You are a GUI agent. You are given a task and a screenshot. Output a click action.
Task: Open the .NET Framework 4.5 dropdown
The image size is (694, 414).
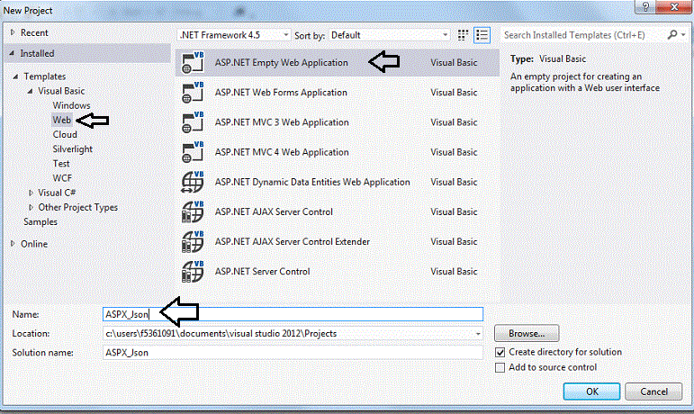234,35
